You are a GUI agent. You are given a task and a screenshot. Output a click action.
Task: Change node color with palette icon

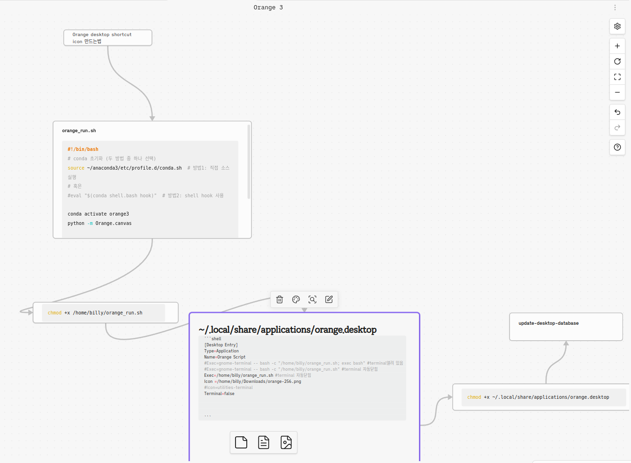(x=296, y=299)
